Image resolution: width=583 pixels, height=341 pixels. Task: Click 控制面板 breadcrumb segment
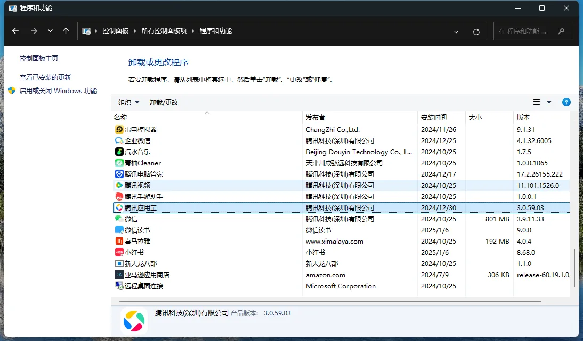click(116, 31)
